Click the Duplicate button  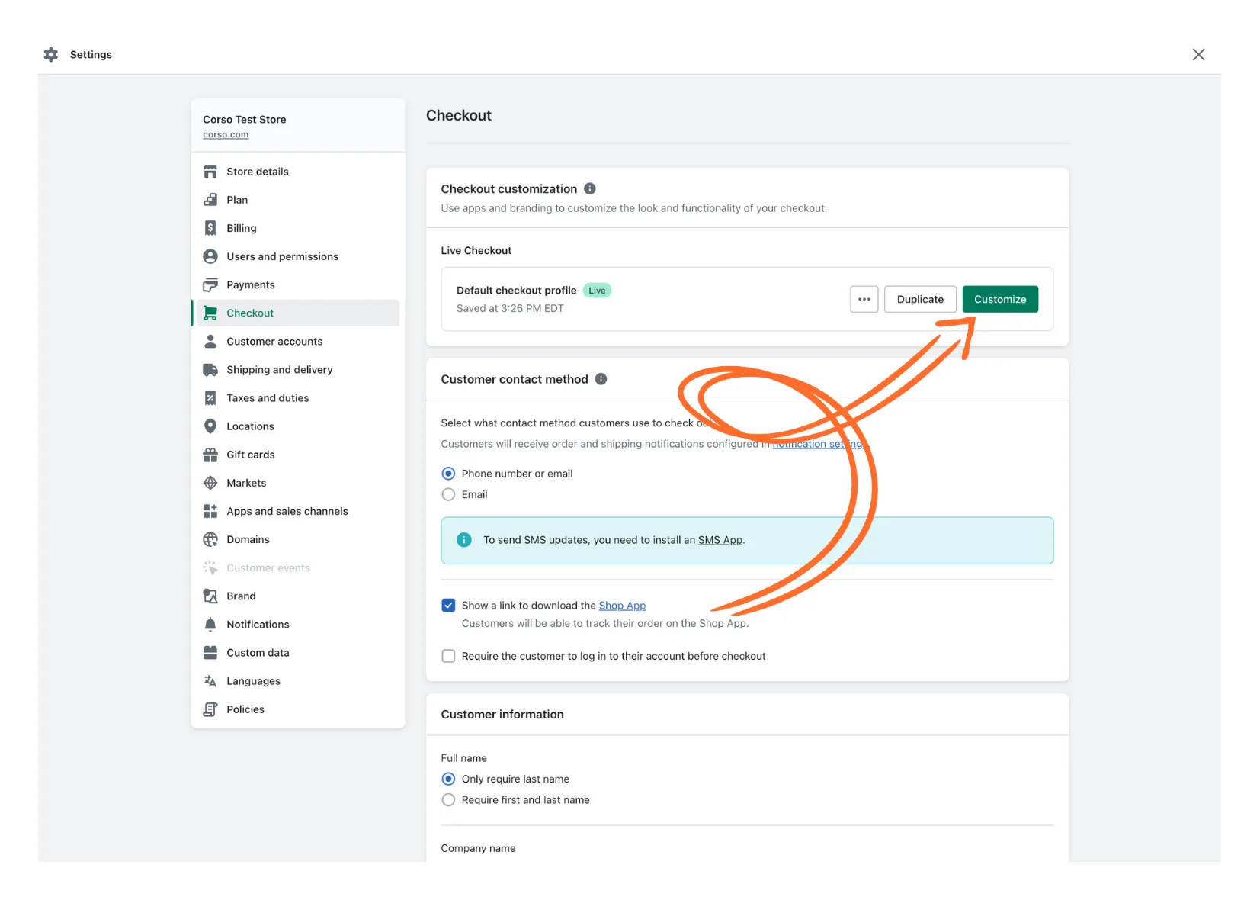pyautogui.click(x=919, y=299)
